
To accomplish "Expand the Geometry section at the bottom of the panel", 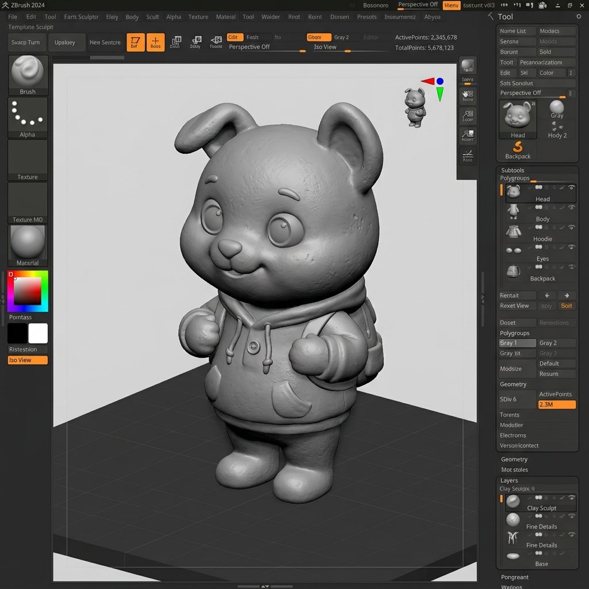I will [514, 459].
